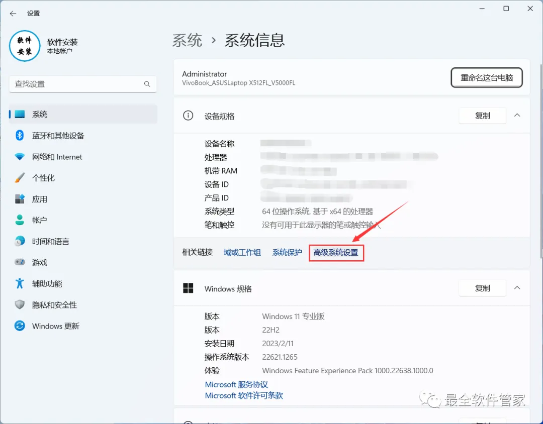This screenshot has height=424, width=543.
Task: Open 时间和语言 settings
Action: (83, 241)
